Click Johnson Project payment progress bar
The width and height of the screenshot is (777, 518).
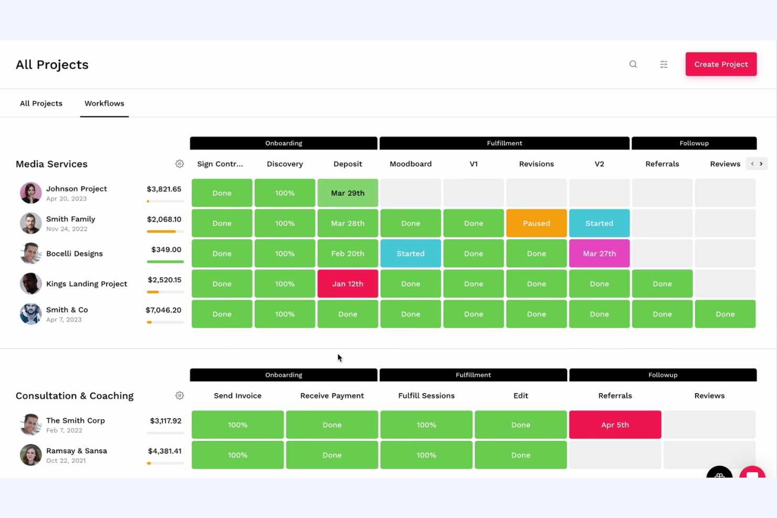[x=165, y=201]
